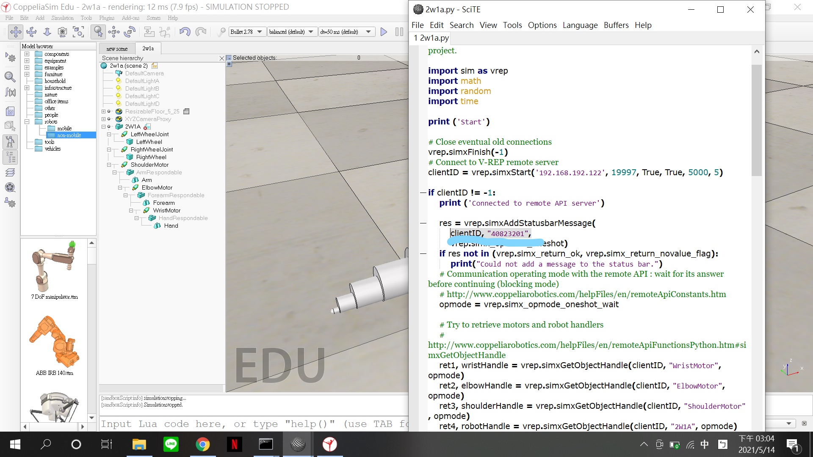Toggle fold marker at 'res = vrep.simxAddStatusbarMessage' line
813x457 pixels.
pos(423,223)
